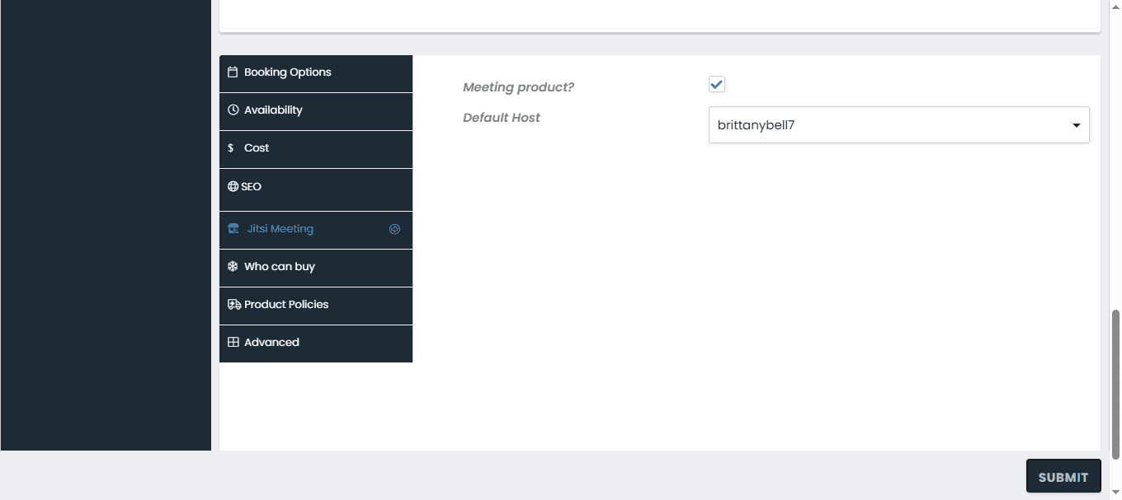Click the scrollbar's down arrow
1122x500 pixels.
1116,493
